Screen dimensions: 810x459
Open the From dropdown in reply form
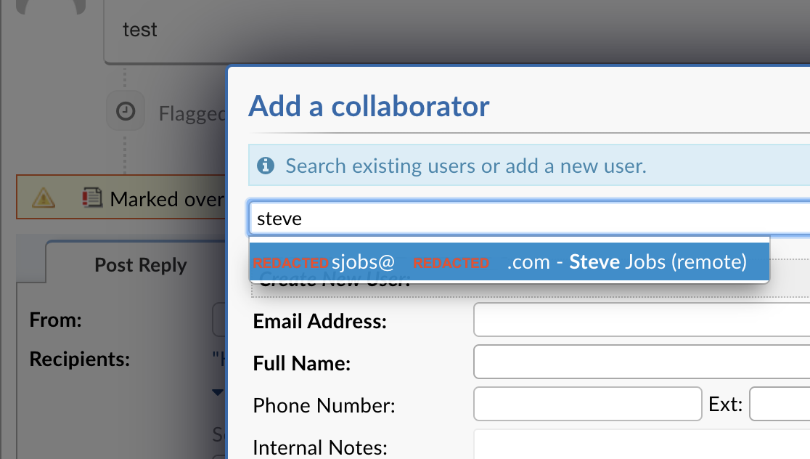click(x=219, y=320)
